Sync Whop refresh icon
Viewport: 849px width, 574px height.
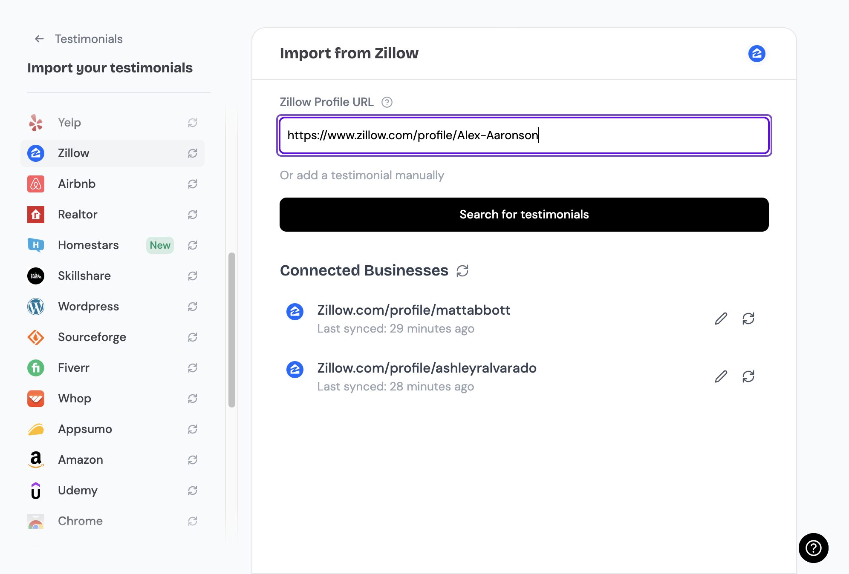(x=193, y=399)
